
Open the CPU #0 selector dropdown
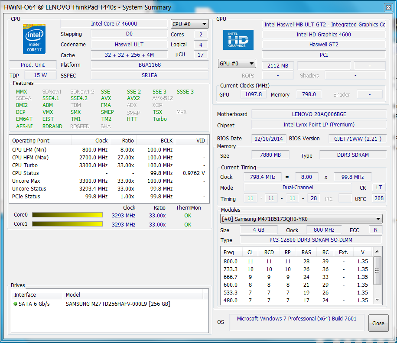tap(189, 24)
